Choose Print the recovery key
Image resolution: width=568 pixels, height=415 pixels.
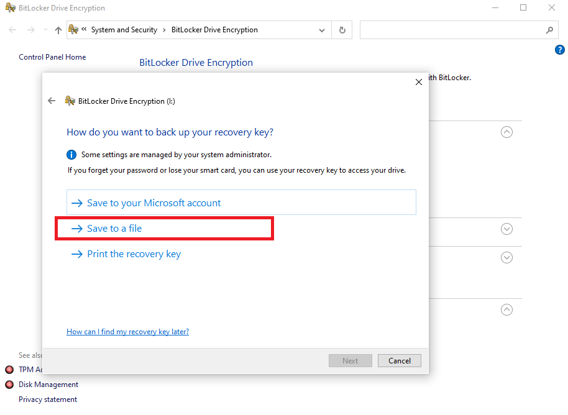[x=133, y=253]
